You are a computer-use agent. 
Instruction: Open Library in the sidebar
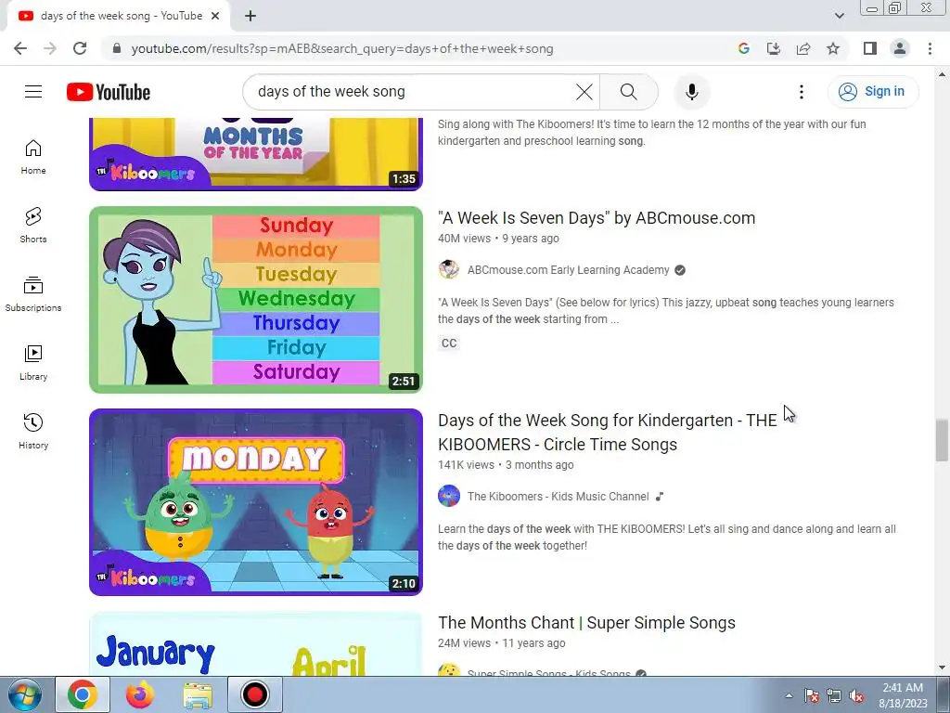point(33,363)
